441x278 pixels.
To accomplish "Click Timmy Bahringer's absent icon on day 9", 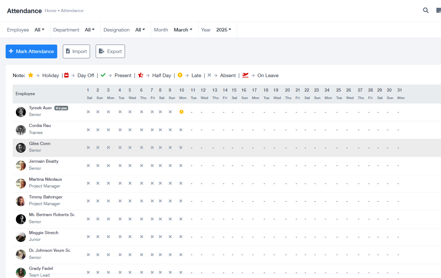I will 170,201.
